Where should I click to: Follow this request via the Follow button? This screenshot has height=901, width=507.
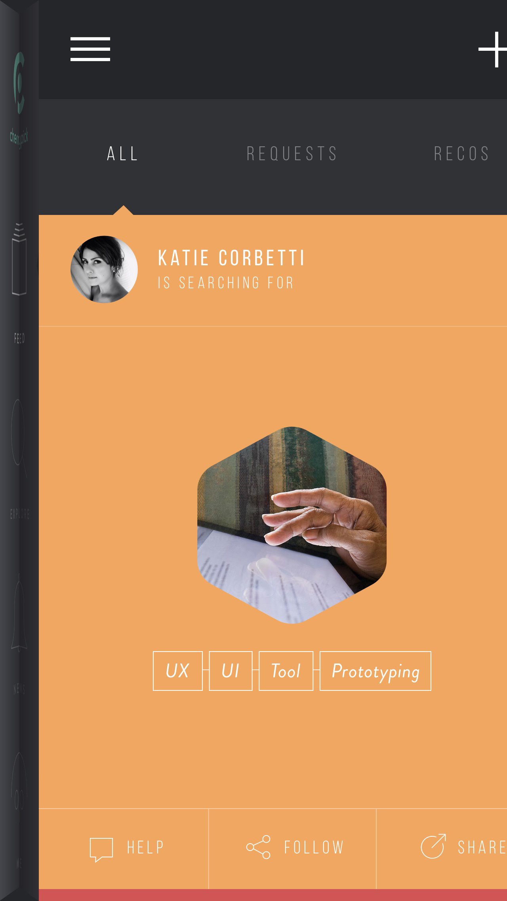(x=295, y=847)
